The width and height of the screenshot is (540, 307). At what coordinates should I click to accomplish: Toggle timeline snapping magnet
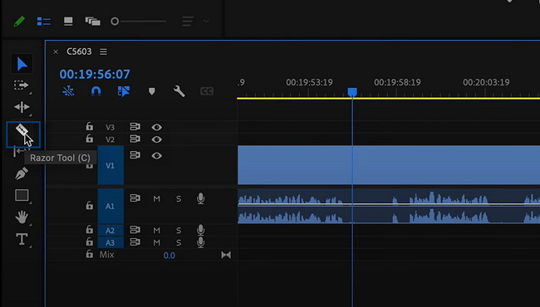click(96, 91)
